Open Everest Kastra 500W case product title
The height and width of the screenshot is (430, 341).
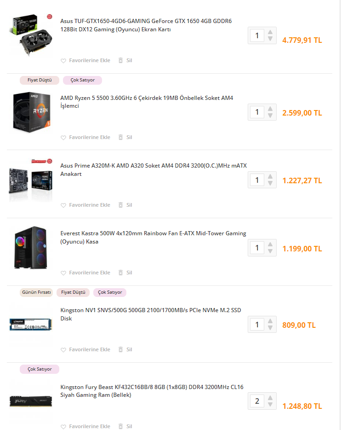pos(153,238)
